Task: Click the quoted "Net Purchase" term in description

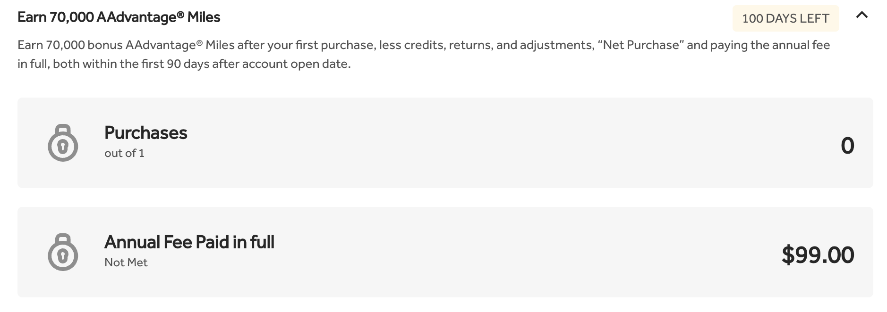Action: coord(640,45)
